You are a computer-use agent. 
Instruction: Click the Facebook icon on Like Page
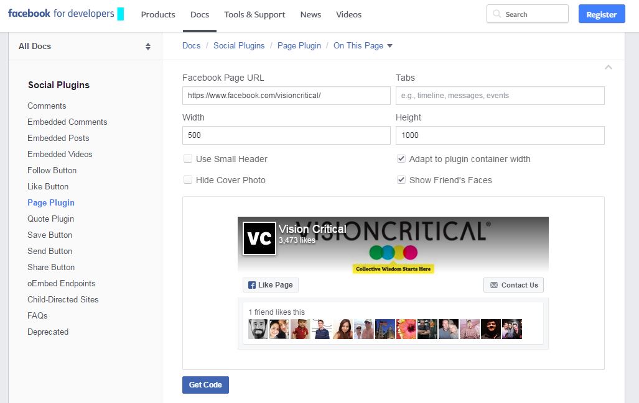click(x=252, y=285)
